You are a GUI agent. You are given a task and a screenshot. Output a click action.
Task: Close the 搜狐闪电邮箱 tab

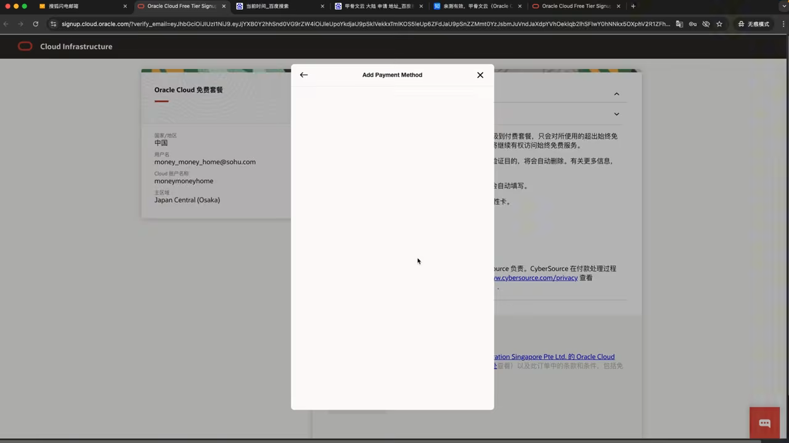point(125,6)
